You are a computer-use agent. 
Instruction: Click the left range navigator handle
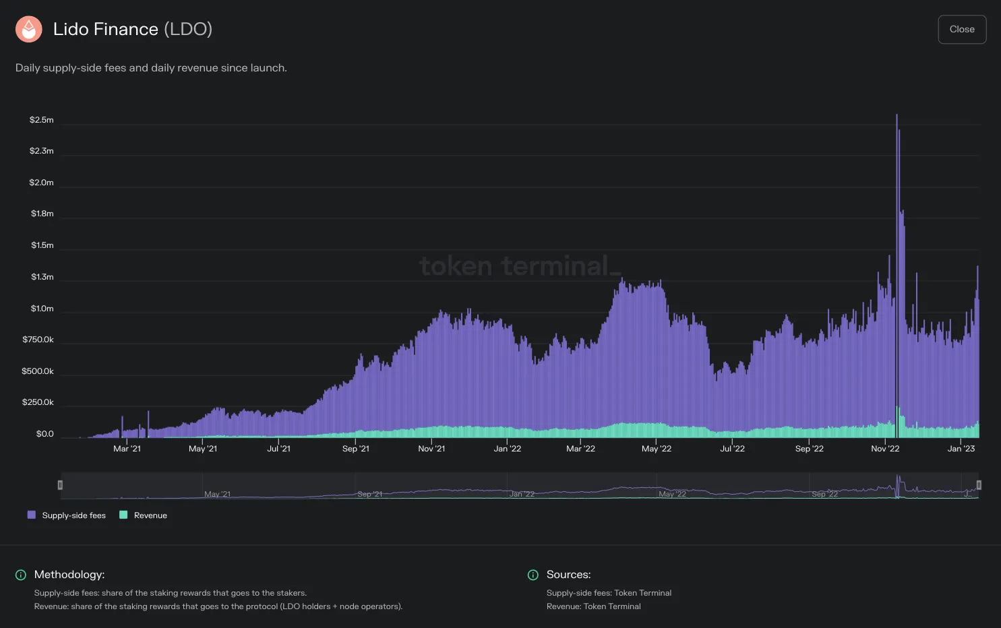[60, 485]
